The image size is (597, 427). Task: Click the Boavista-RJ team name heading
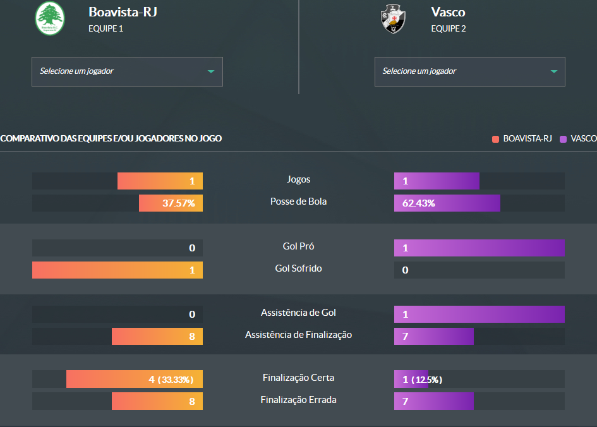(x=123, y=12)
